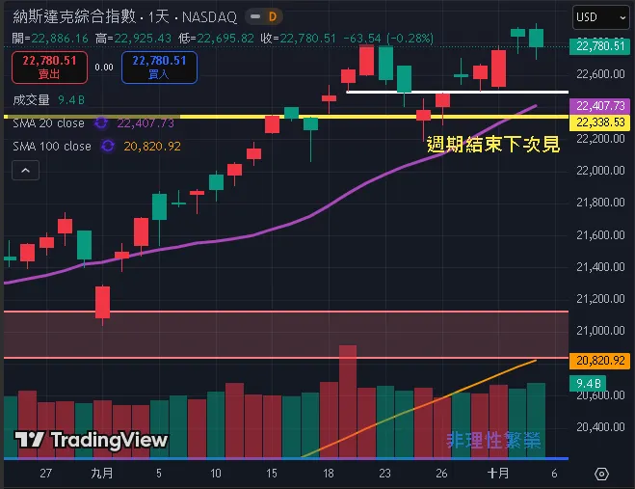Click the blue buy price button 買入

(x=159, y=68)
